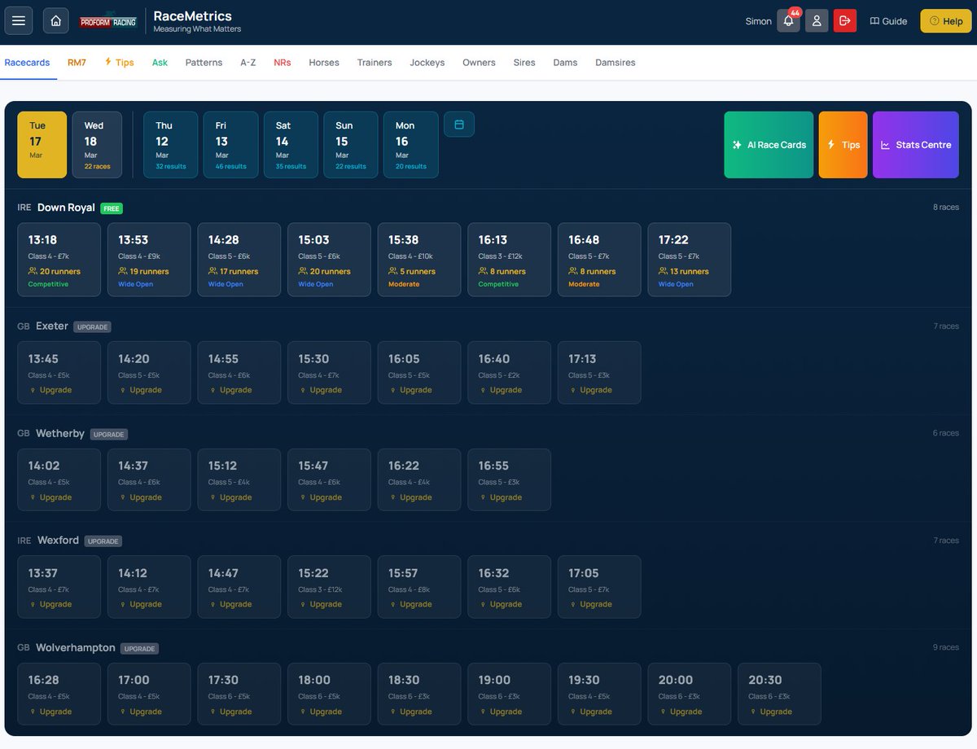Viewport: 977px width, 749px height.
Task: Open Down Royal 13:18 race card
Action: (x=59, y=260)
